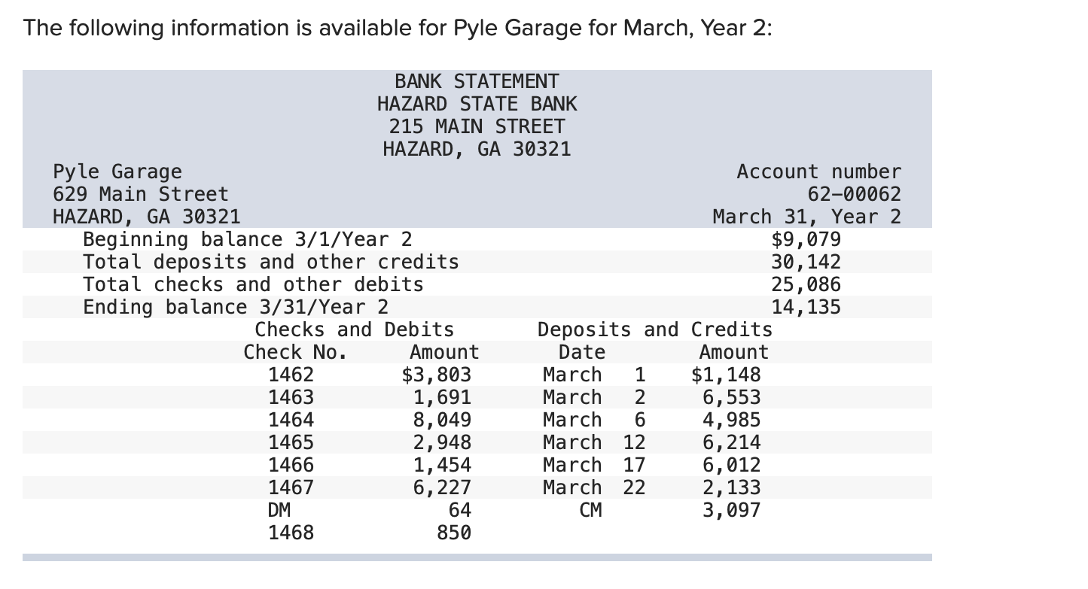
Task: Select March 1 deposit amount '$1,148'
Action: (726, 375)
